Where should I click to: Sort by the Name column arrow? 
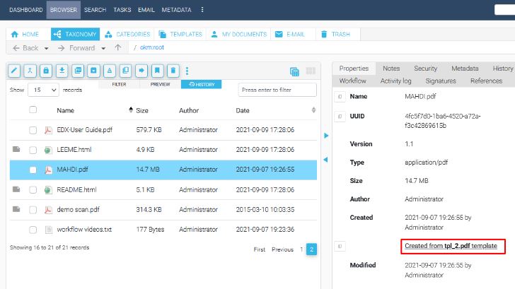[x=131, y=110]
